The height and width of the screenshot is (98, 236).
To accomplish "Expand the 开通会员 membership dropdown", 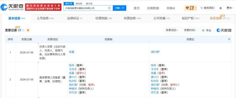I will [190, 8].
